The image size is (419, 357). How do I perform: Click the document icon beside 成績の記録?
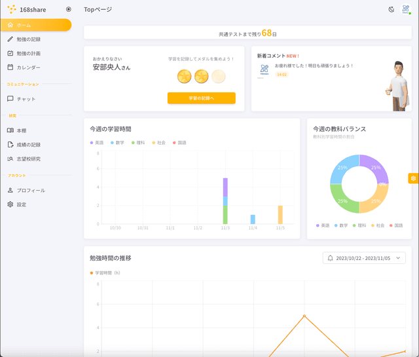click(10, 145)
